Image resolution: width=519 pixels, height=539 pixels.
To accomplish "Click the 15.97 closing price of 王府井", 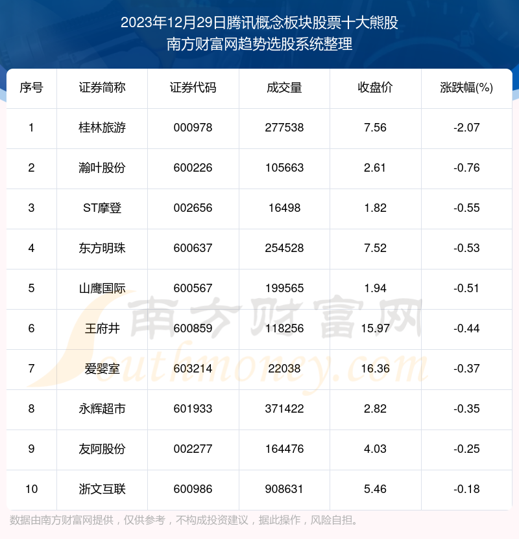I will click(375, 328).
